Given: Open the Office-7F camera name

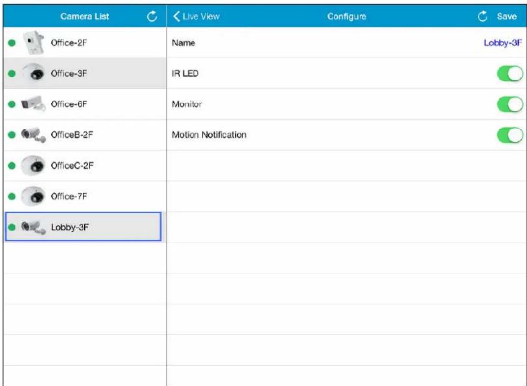Looking at the screenshot, I should pyautogui.click(x=69, y=196).
